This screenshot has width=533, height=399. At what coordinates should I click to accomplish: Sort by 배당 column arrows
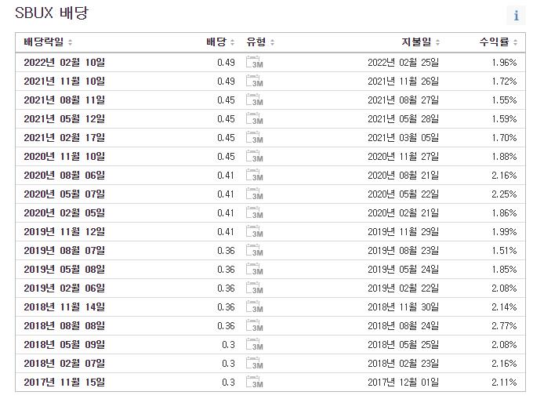pos(232,42)
